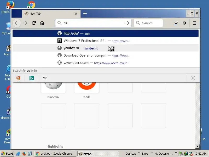Image resolution: width=209 pixels, height=157 pixels.
Task: Go back using the back arrow button
Action: (17, 23)
